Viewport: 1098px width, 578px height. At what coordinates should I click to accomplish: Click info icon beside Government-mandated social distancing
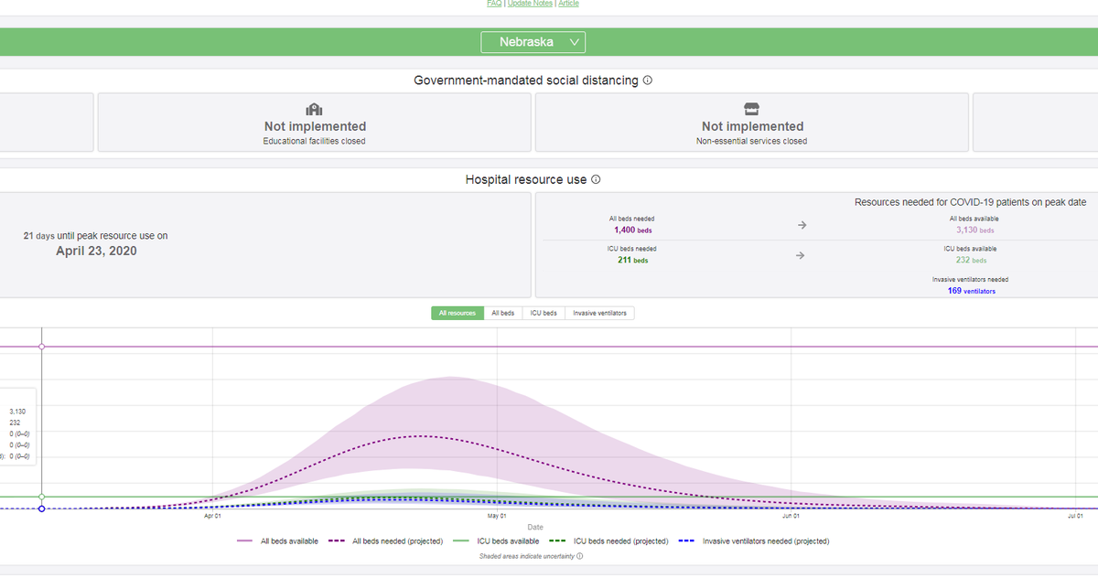click(648, 80)
